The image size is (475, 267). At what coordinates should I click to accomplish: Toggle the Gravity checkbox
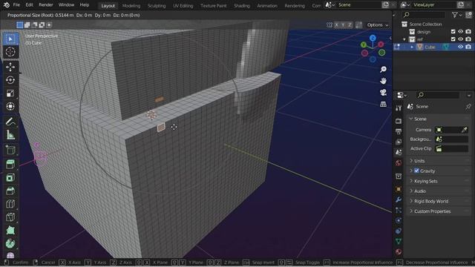tap(416, 171)
